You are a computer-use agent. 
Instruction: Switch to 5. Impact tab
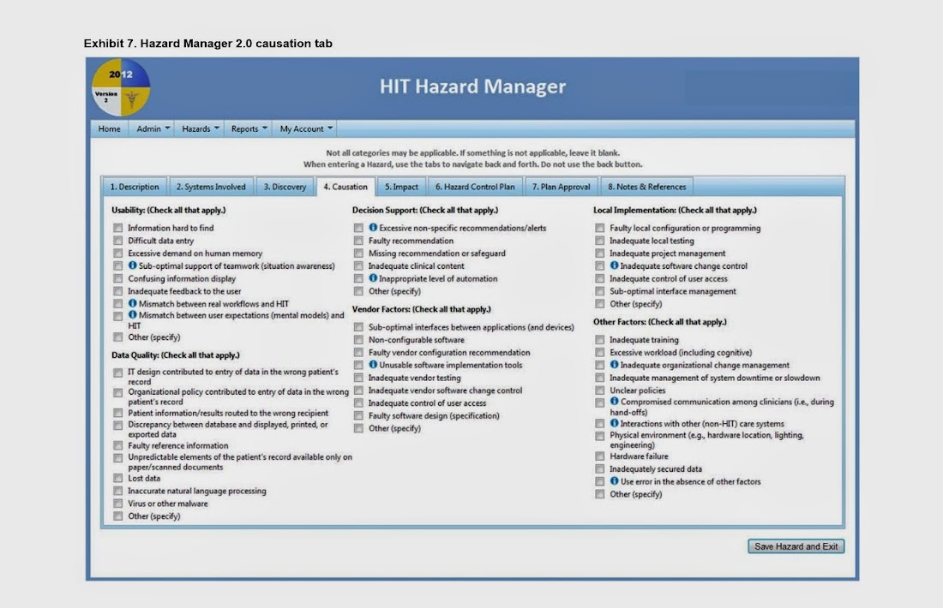[402, 187]
